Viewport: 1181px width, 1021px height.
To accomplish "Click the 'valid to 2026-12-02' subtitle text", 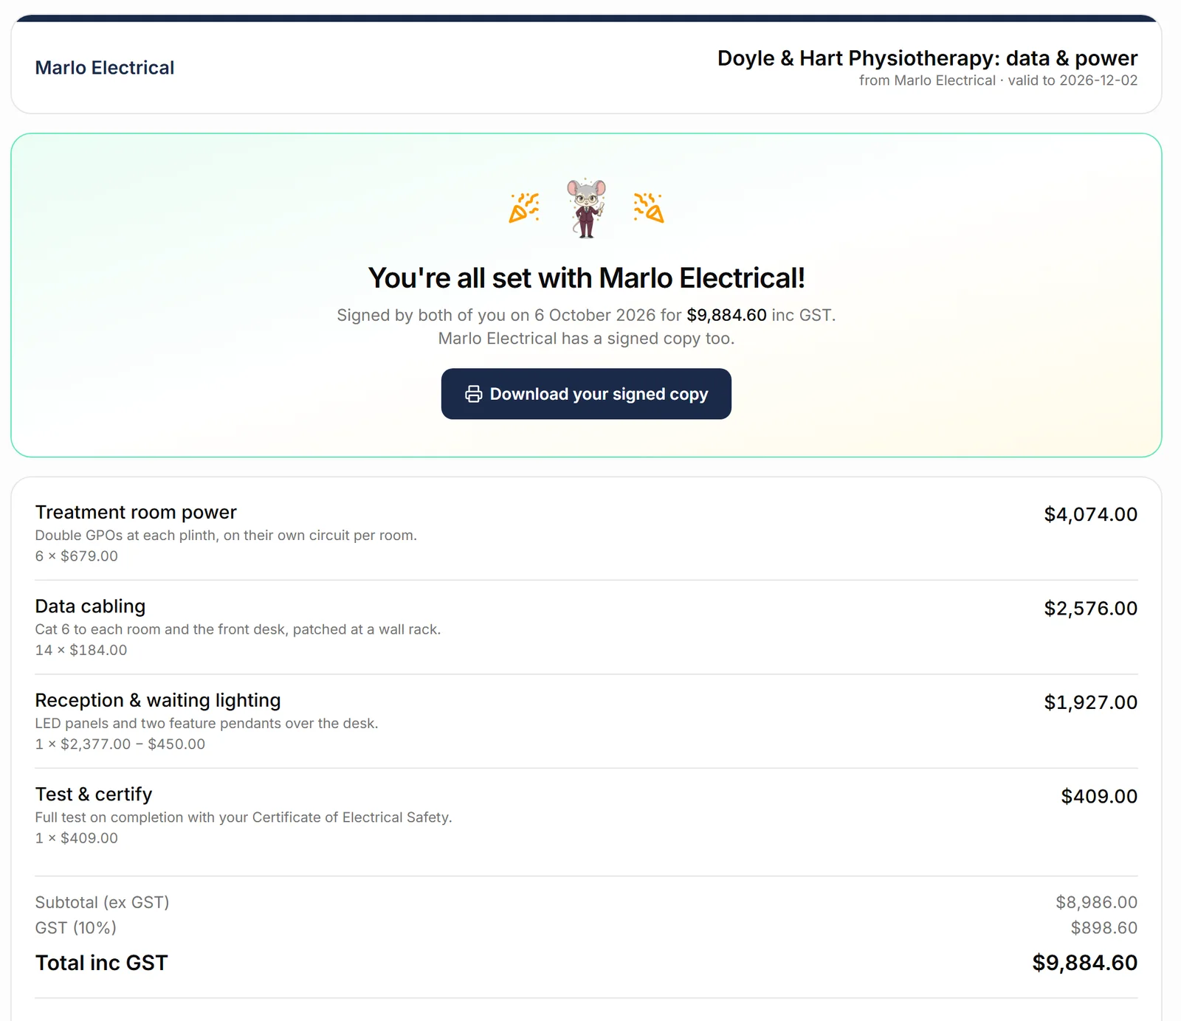I will 1072,80.
